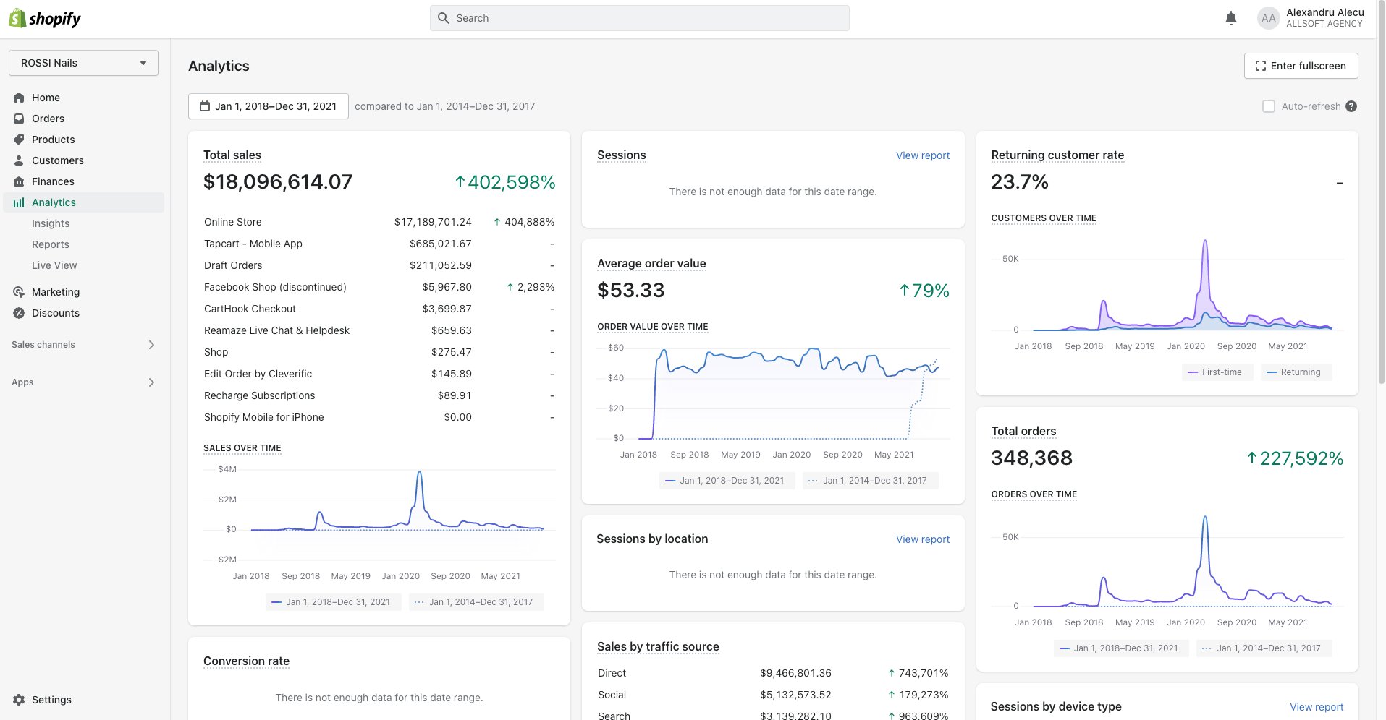This screenshot has width=1386, height=720.
Task: Click the CartHook Checkout row
Action: (x=379, y=309)
